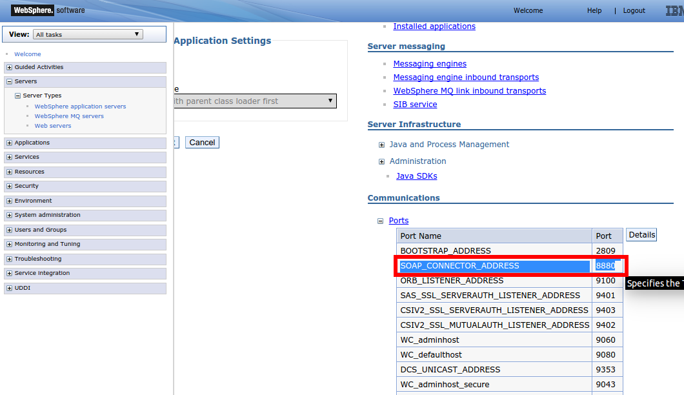The height and width of the screenshot is (395, 684).
Task: Select WC_adminhost port name
Action: point(430,339)
